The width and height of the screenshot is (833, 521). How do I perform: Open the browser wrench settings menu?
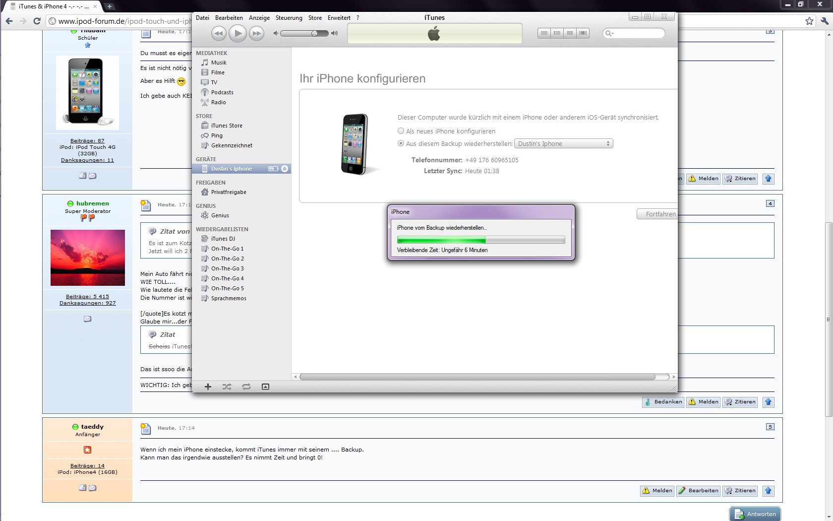click(x=825, y=21)
